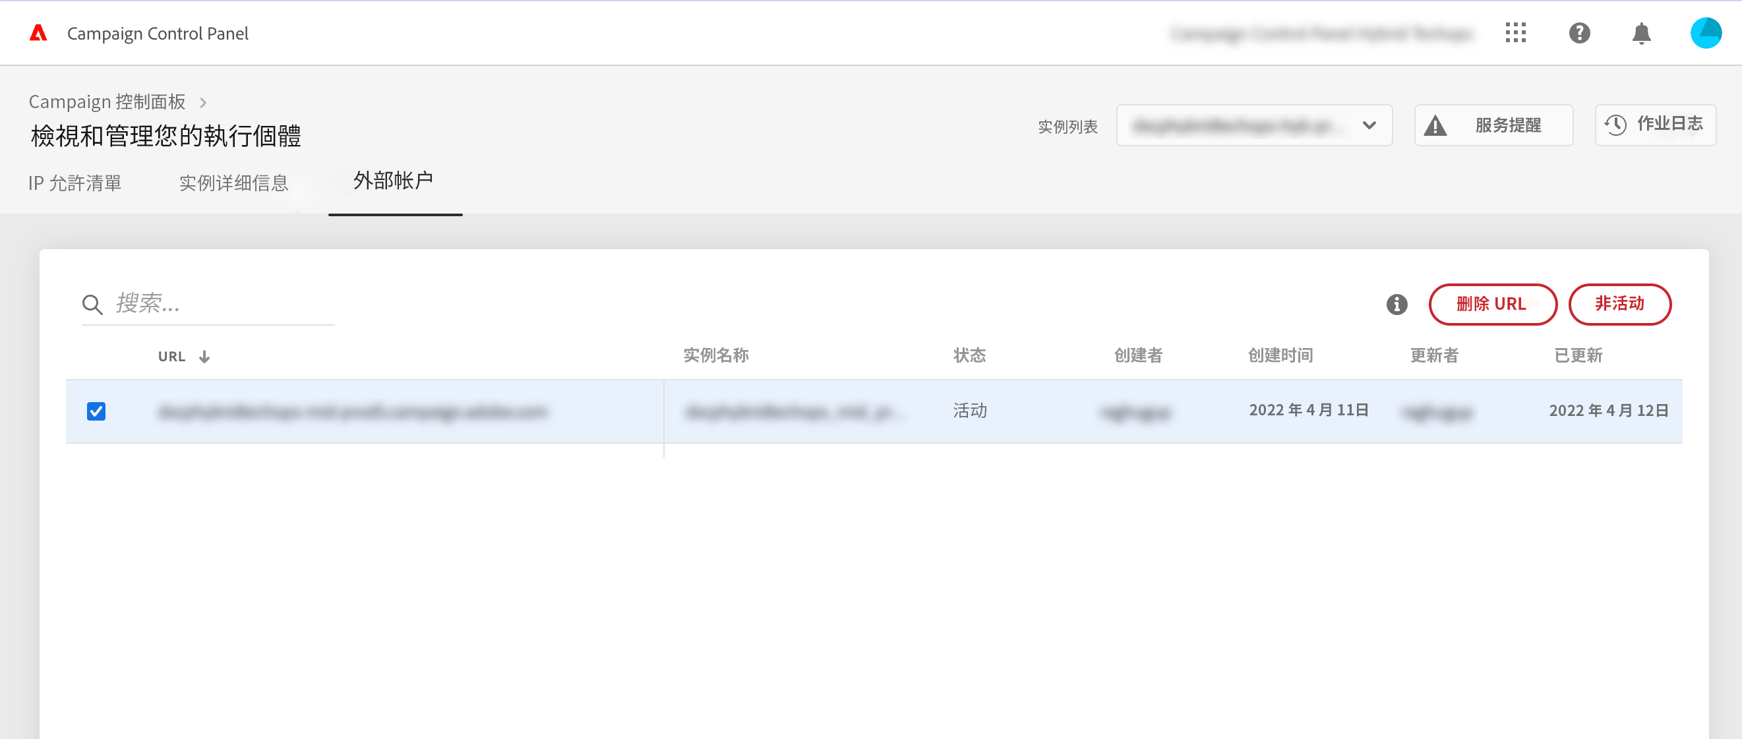This screenshot has height=739, width=1742.
Task: Click the magnifier search icon
Action: (x=93, y=305)
